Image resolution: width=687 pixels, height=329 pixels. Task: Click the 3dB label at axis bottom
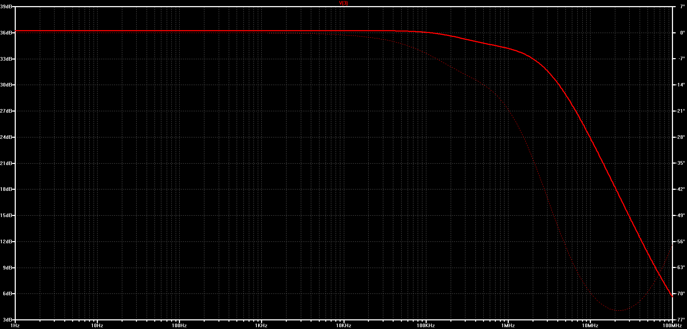(8, 320)
